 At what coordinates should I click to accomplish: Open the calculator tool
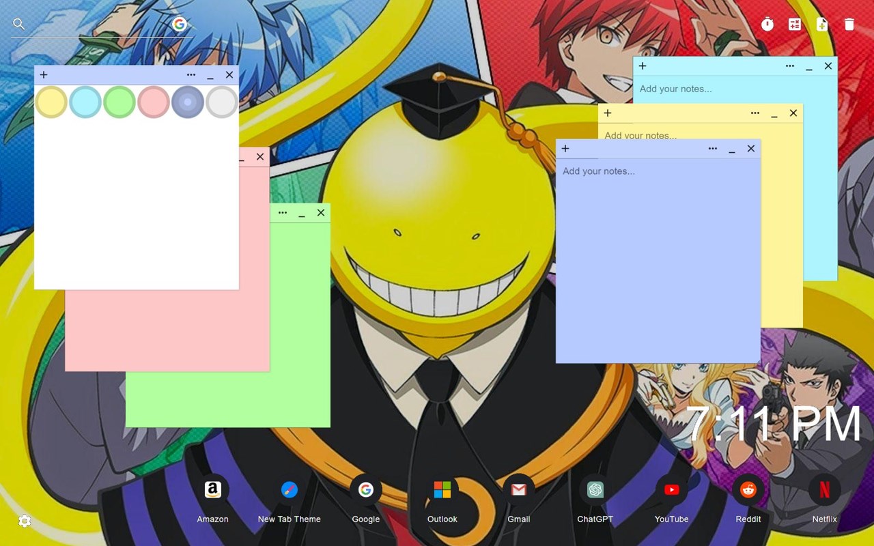795,25
